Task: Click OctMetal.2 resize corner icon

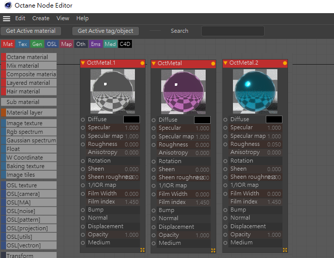Action: coord(285,250)
